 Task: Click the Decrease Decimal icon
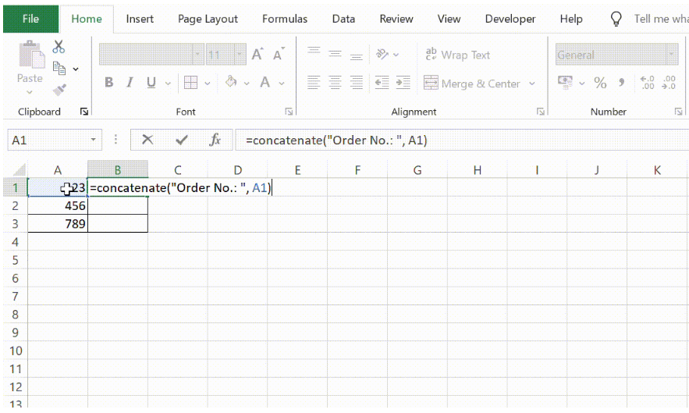point(669,82)
